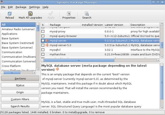The width and height of the screenshot is (165, 115).
Task: Sort by Latest Version column header
Action: pyautogui.click(x=117, y=25)
